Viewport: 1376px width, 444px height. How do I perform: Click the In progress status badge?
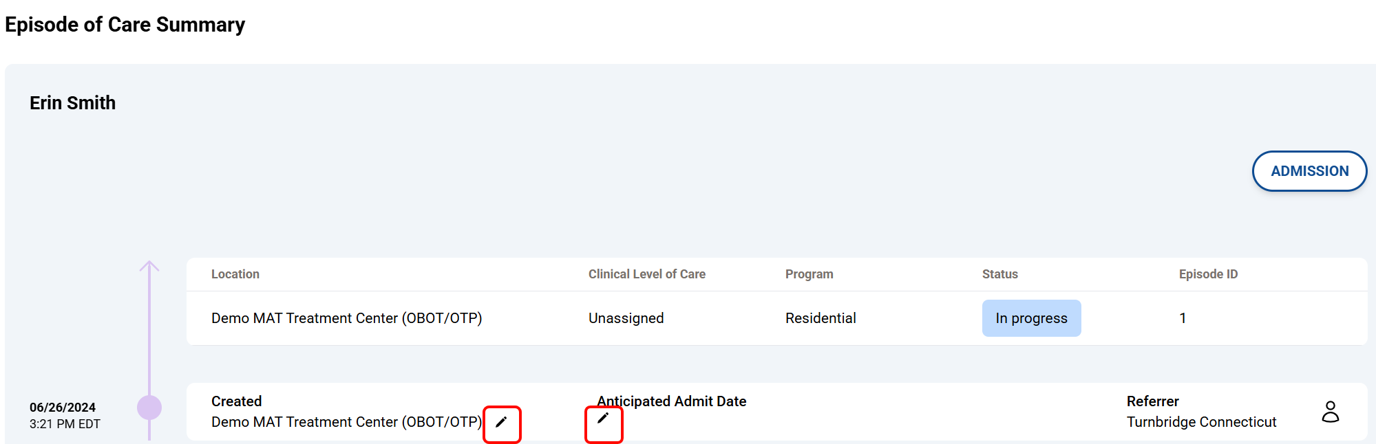tap(1030, 318)
